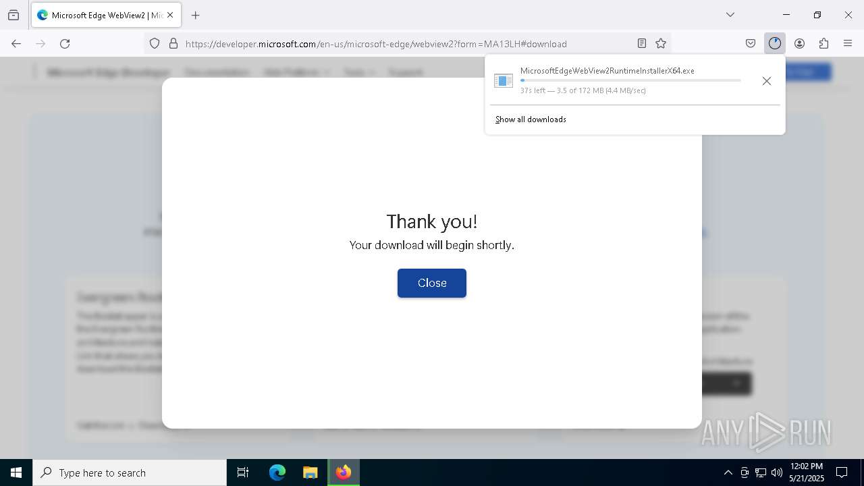Click the site security padlock icon
This screenshot has height=486, width=864.
pyautogui.click(x=173, y=43)
